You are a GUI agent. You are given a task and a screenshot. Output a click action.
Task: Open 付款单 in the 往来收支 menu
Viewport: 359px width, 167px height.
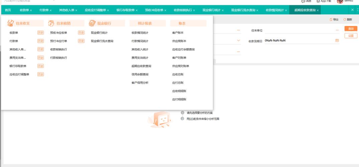tap(14, 41)
